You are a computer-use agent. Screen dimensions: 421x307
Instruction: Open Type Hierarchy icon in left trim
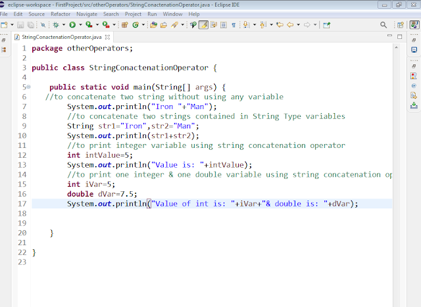click(4, 50)
